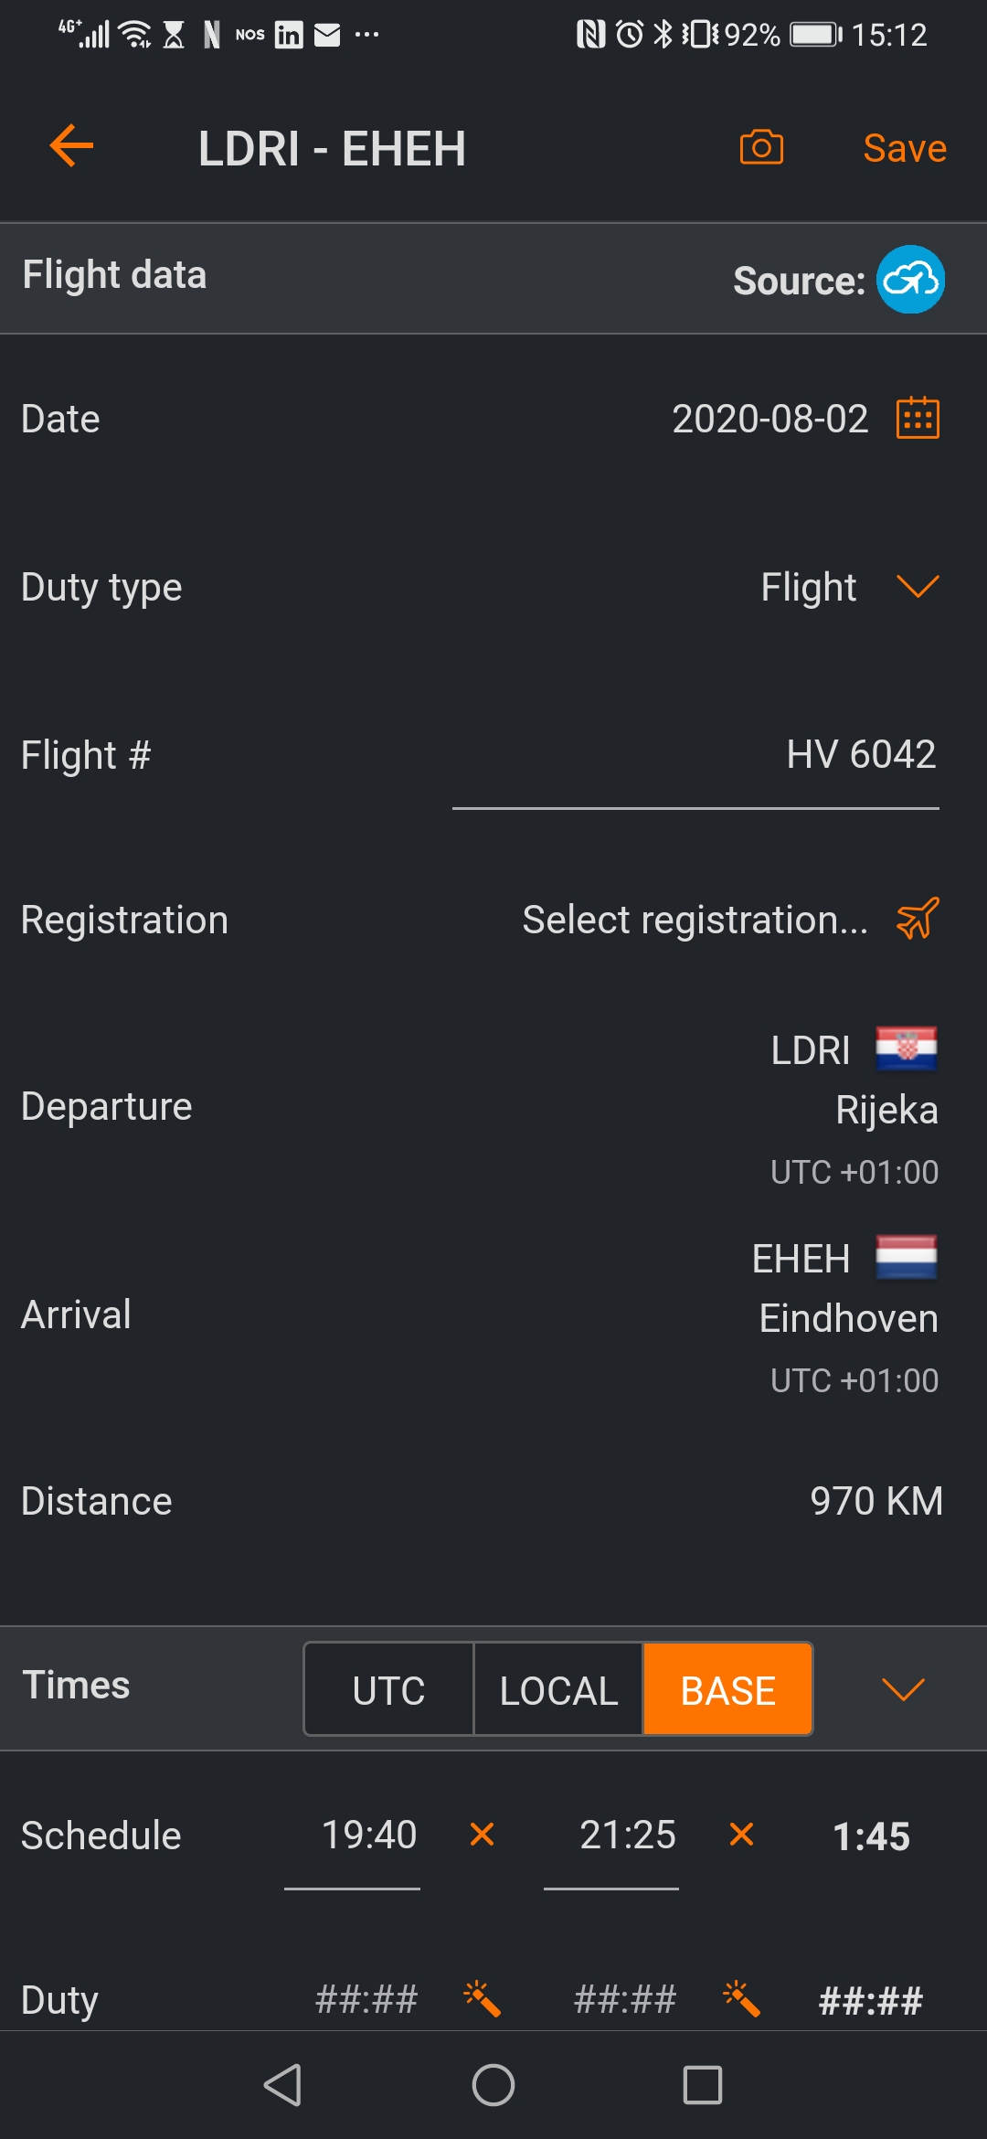Switch times to LOCAL
Image resolution: width=987 pixels, height=2139 pixels.
pos(558,1689)
